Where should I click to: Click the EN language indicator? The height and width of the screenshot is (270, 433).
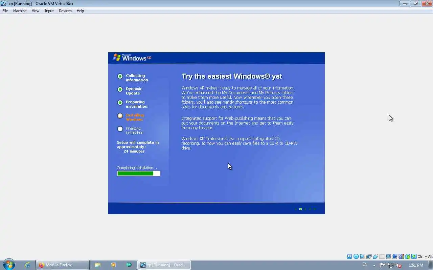365,265
